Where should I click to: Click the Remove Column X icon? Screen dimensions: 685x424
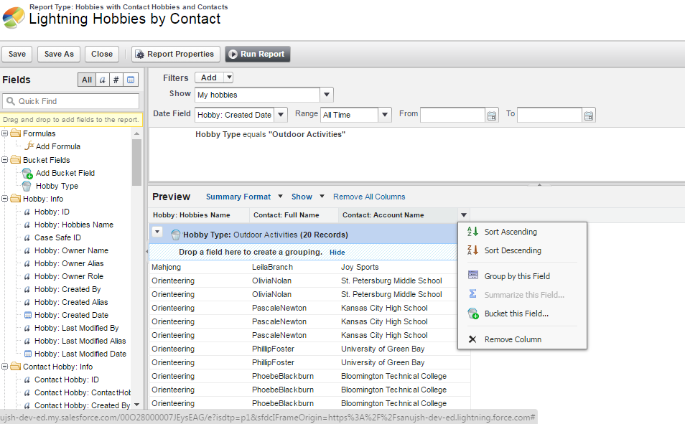click(x=472, y=339)
